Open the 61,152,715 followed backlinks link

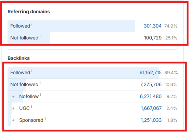150,72
